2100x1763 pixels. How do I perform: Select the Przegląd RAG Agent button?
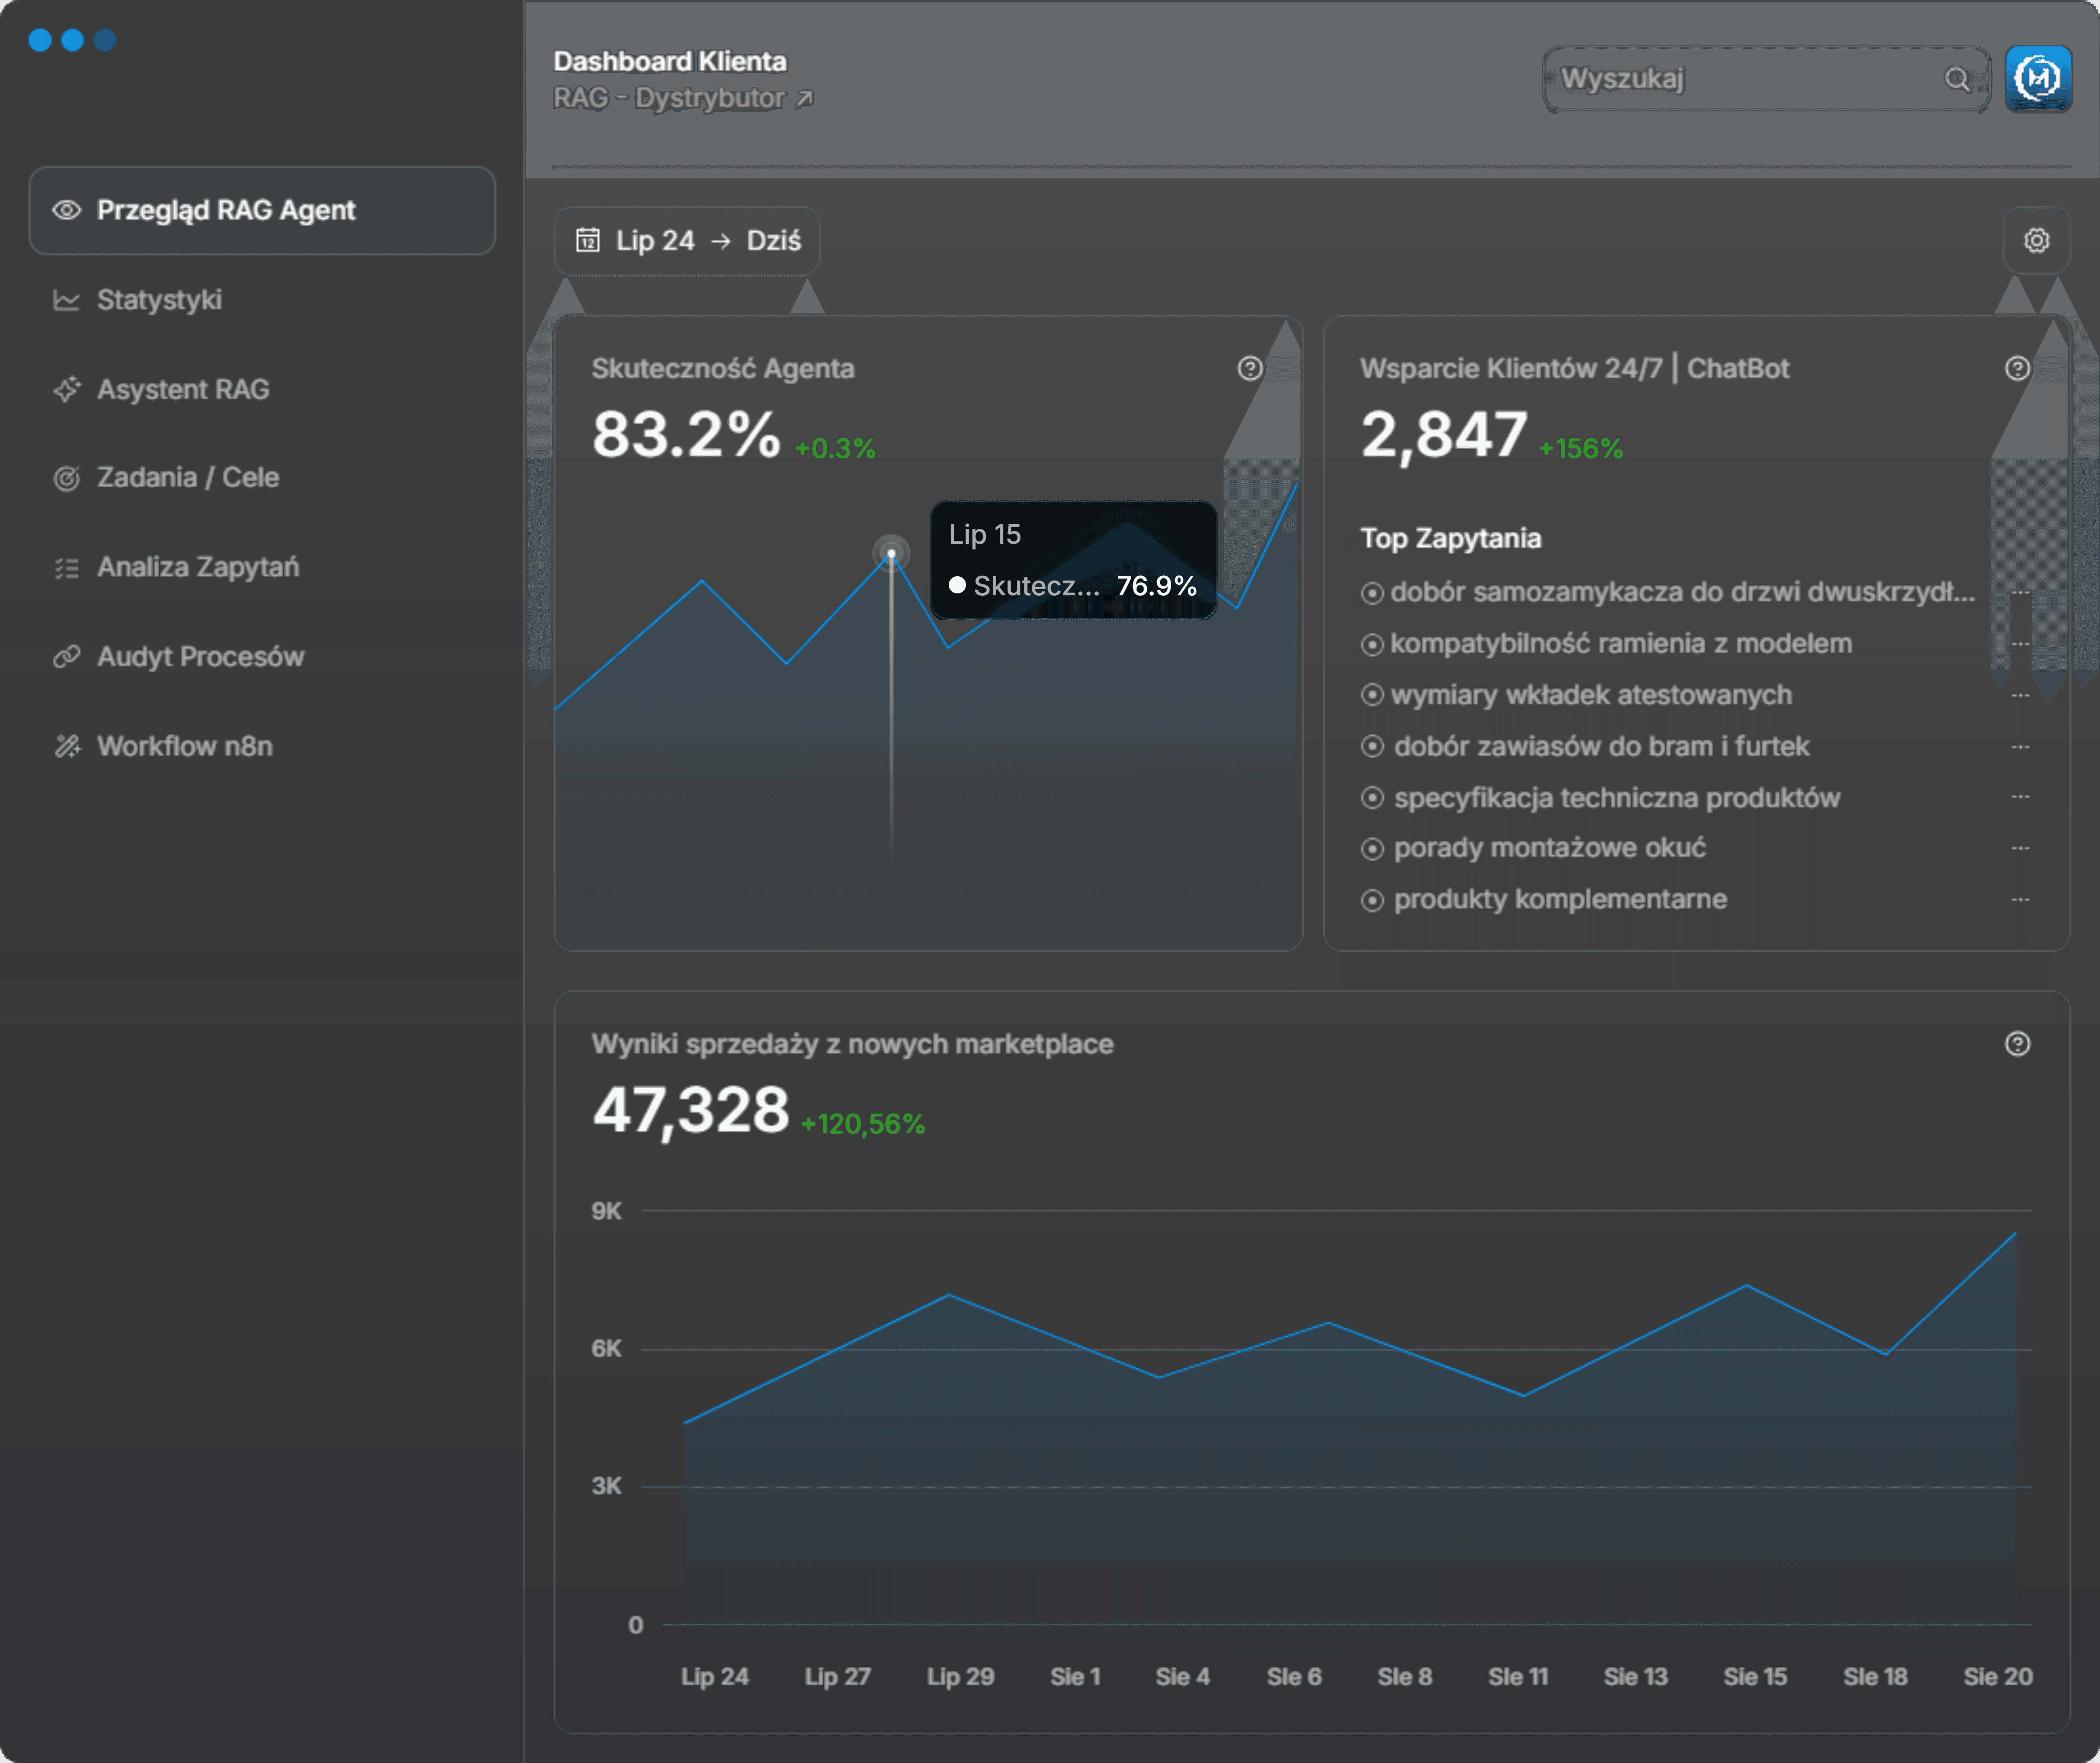click(x=262, y=211)
